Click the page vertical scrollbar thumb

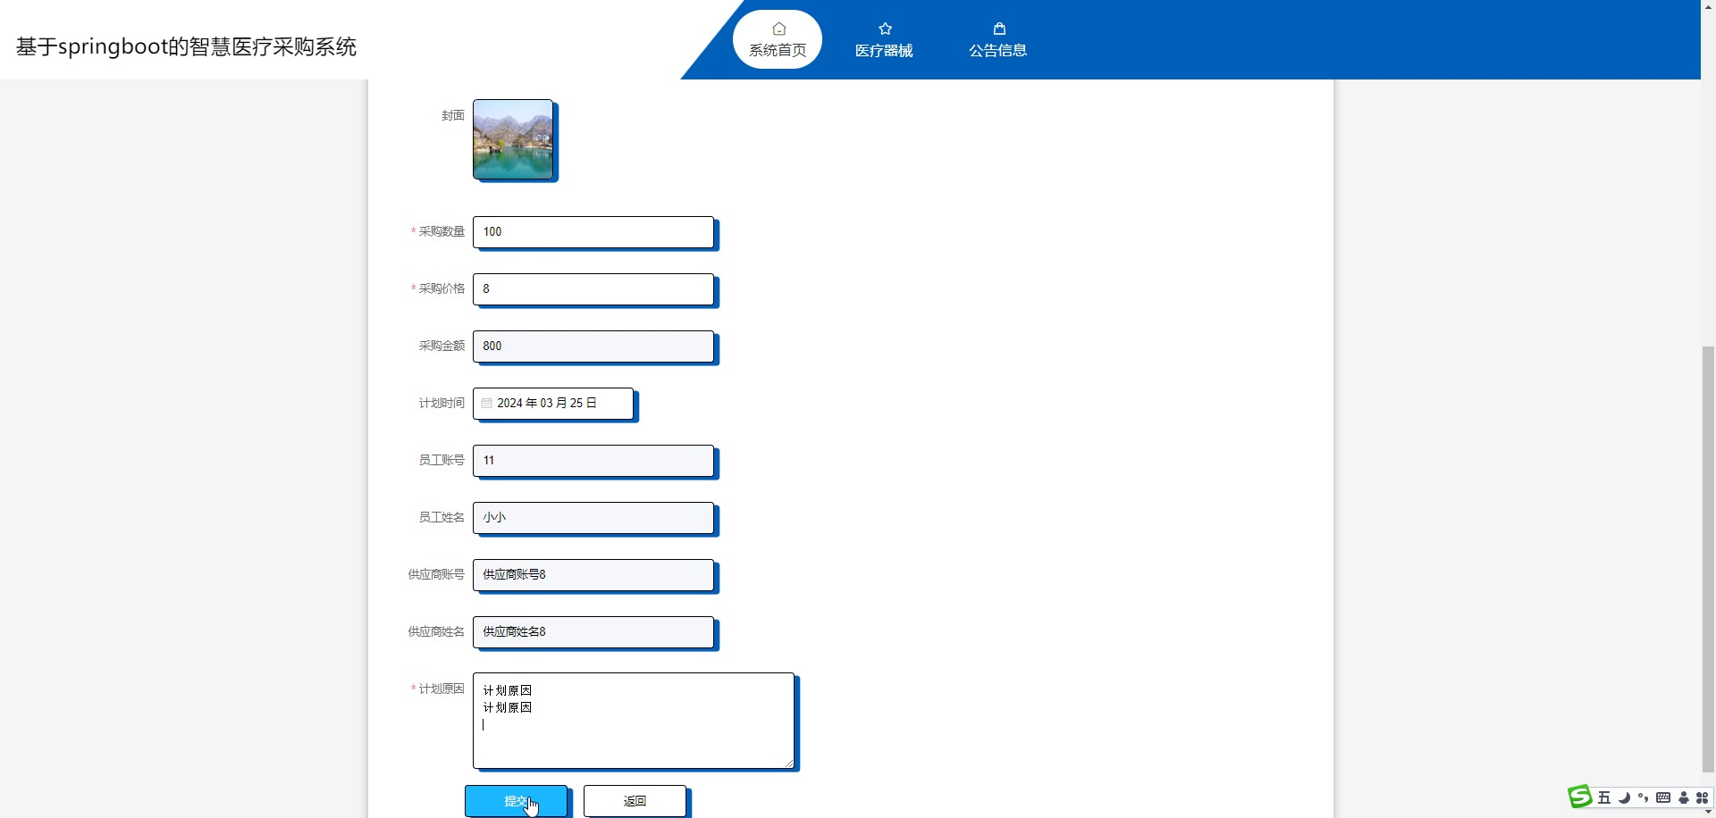1708,558
